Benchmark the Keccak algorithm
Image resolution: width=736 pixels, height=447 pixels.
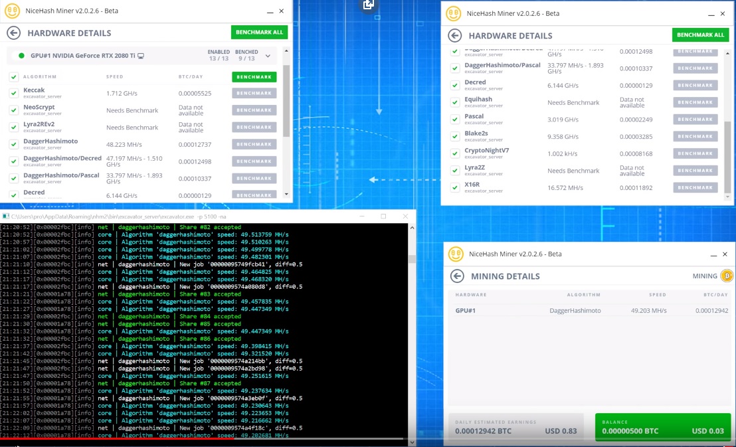point(254,93)
